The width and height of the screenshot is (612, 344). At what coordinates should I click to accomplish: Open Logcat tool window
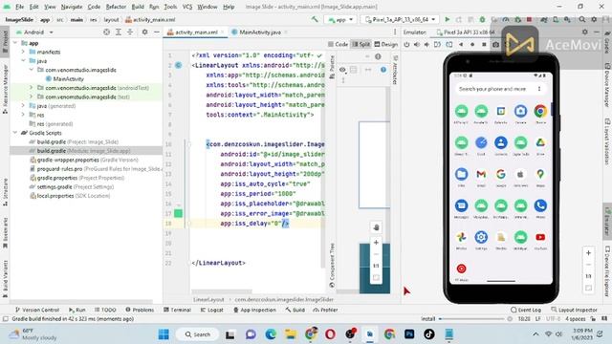pos(212,310)
